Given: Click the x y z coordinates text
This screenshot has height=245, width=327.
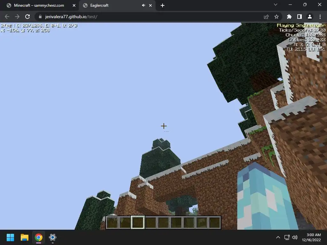Looking at the screenshot, I should pos(25,30).
